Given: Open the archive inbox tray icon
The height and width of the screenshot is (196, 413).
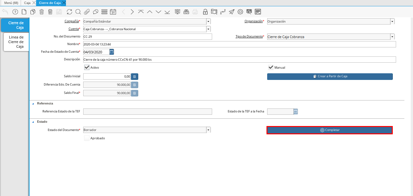Looking at the screenshot, I should click(x=186, y=12).
